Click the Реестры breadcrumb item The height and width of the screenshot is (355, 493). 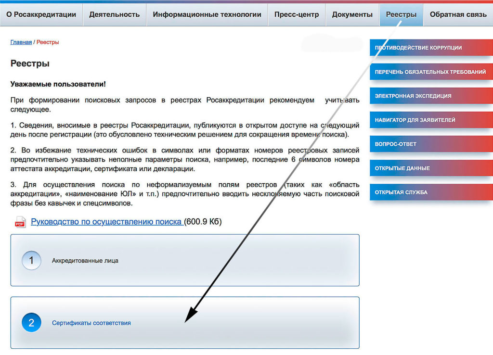coord(48,42)
